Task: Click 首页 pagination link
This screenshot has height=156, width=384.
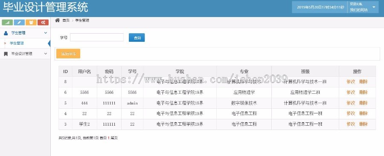Action: (x=103, y=138)
